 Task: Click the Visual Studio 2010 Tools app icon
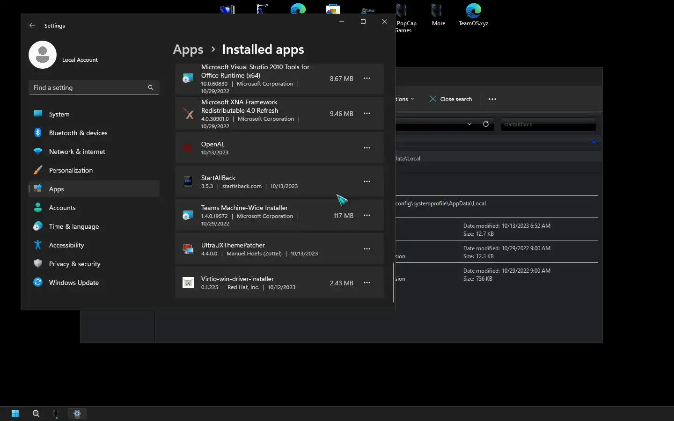coord(188,79)
